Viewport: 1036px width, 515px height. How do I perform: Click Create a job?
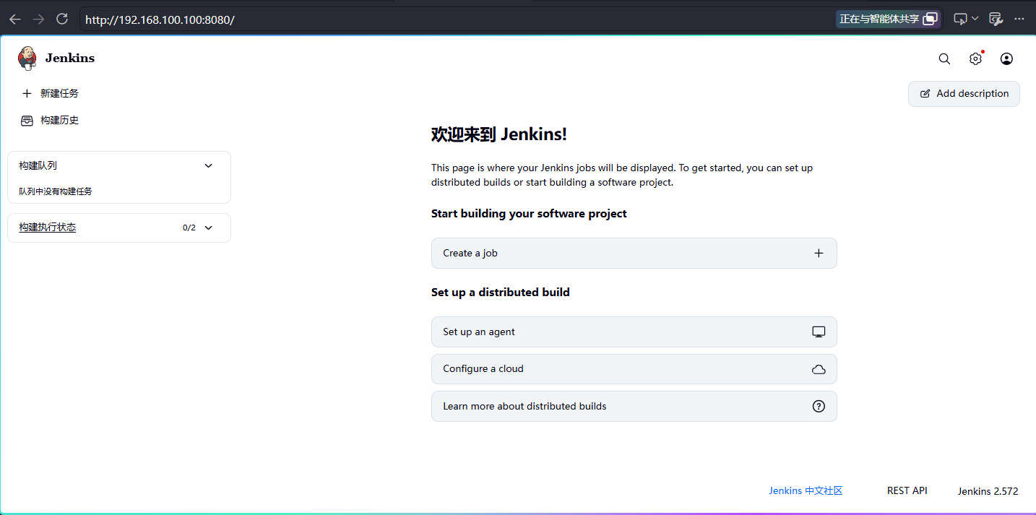point(634,254)
